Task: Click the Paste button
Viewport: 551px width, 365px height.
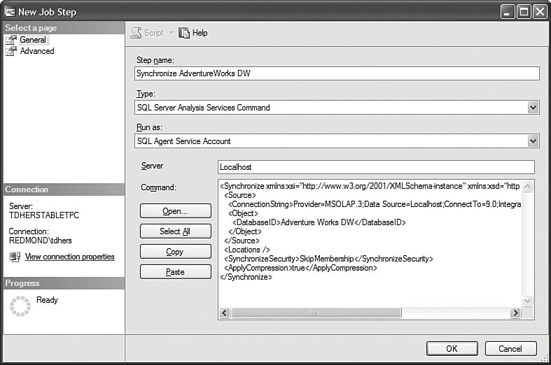Action: [175, 272]
